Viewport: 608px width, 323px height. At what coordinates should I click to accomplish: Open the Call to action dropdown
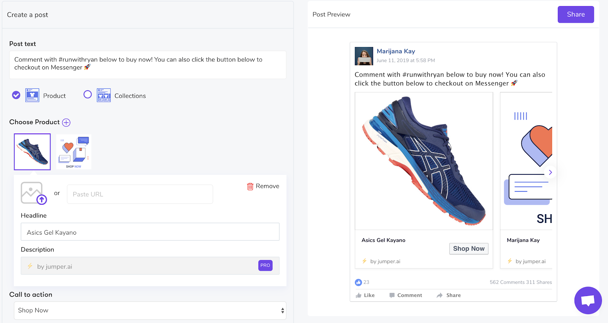(x=150, y=310)
